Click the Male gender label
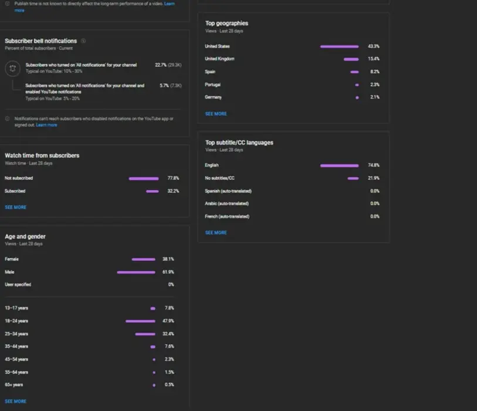Image resolution: width=477 pixels, height=411 pixels. 9,272
